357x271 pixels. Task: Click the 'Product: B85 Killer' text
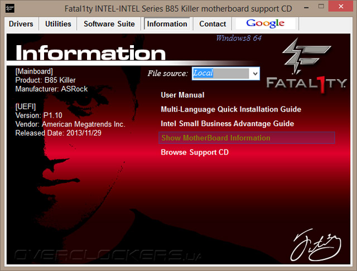pyautogui.click(x=45, y=80)
